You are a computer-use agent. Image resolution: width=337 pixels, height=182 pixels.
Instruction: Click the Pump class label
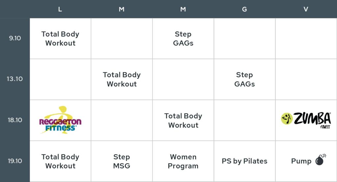(301, 161)
